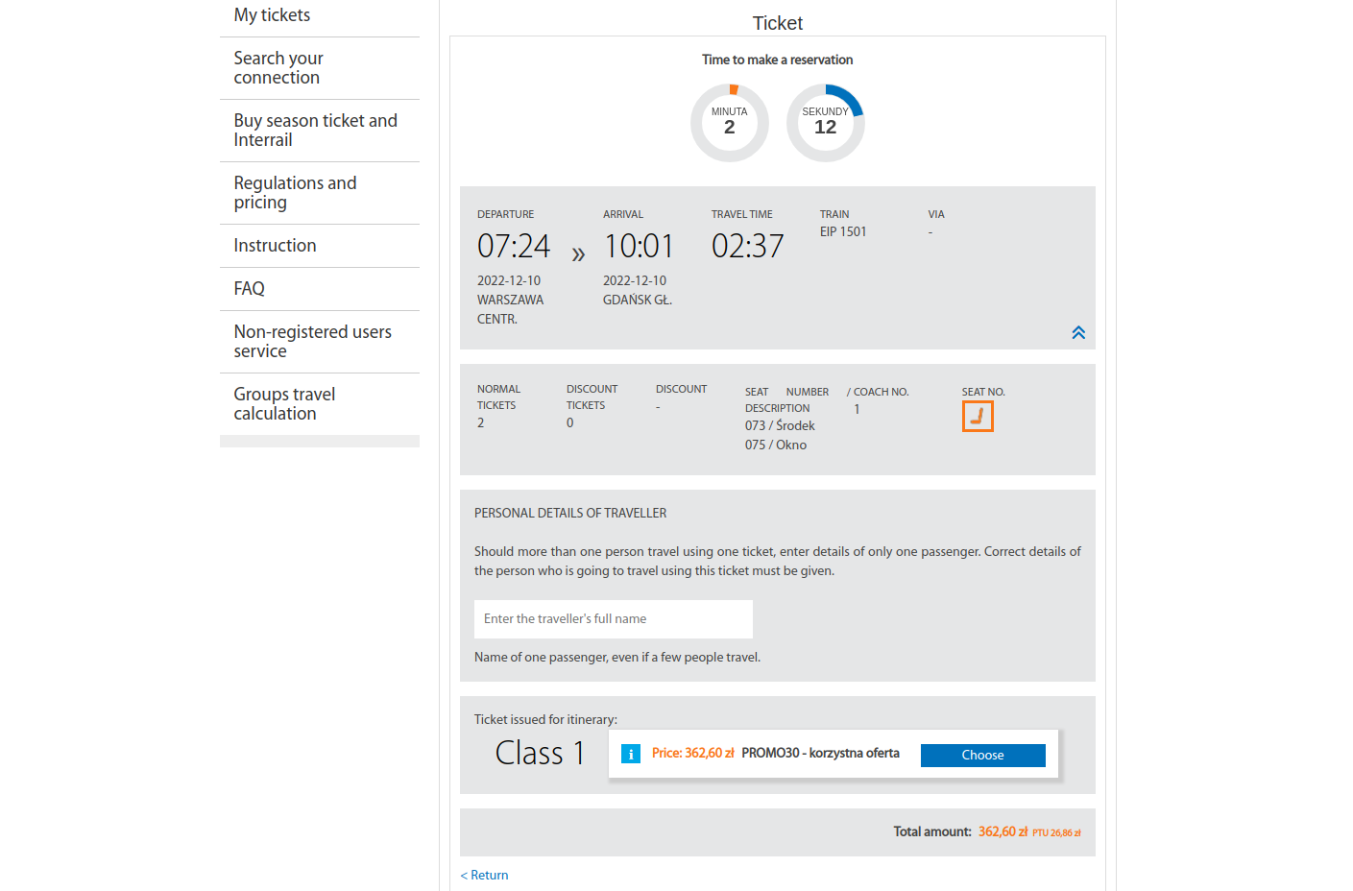This screenshot has height=891, width=1353.
Task: Collapse the journey details with double chevron
Action: coord(1078,333)
